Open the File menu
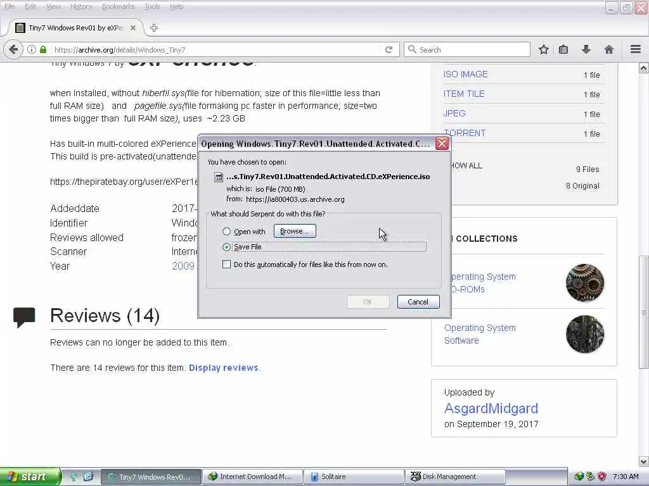This screenshot has width=649, height=486. click(10, 6)
